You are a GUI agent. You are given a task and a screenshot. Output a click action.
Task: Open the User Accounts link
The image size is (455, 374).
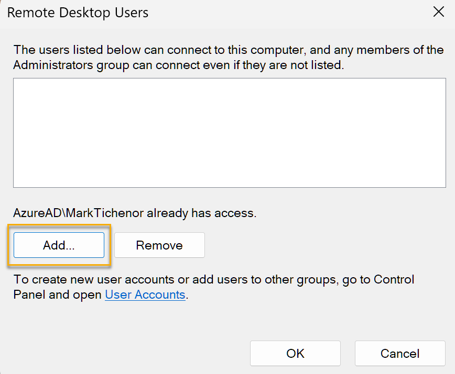pyautogui.click(x=145, y=294)
